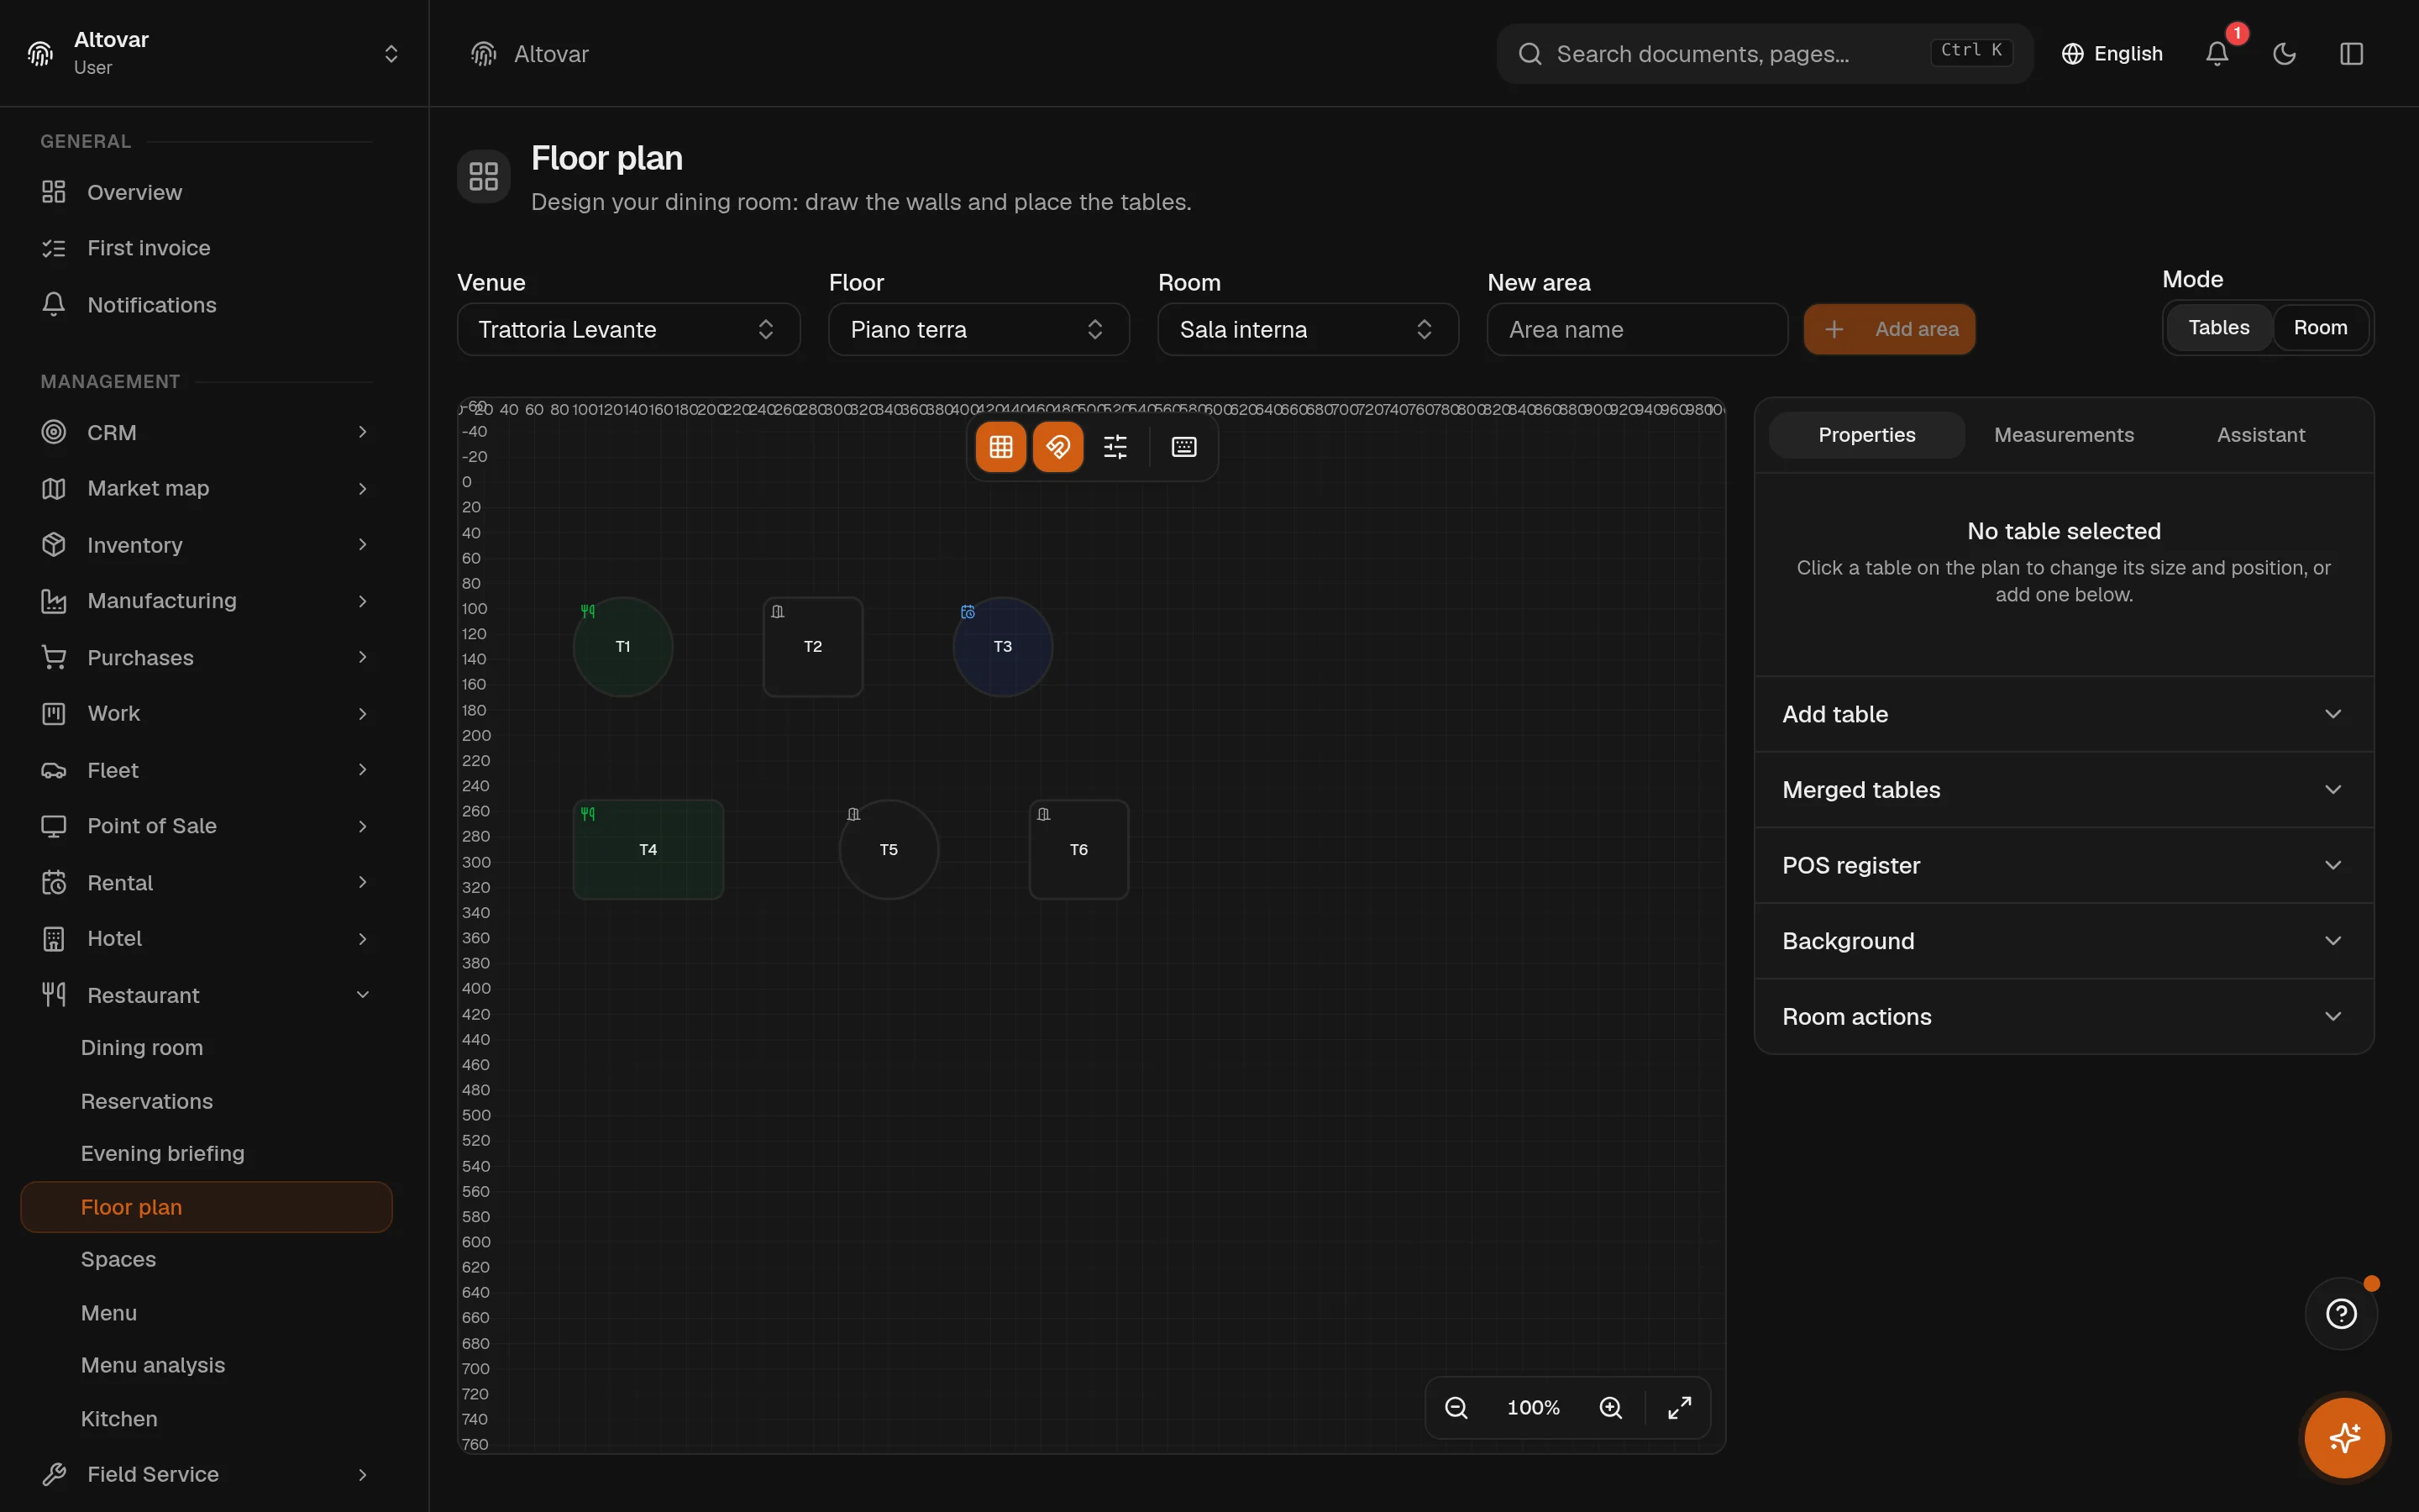
Task: Expand the POS register section
Action: pyautogui.click(x=2063, y=865)
